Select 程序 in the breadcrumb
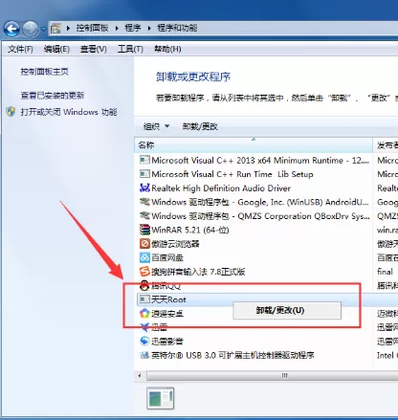The width and height of the screenshot is (398, 420). point(133,28)
